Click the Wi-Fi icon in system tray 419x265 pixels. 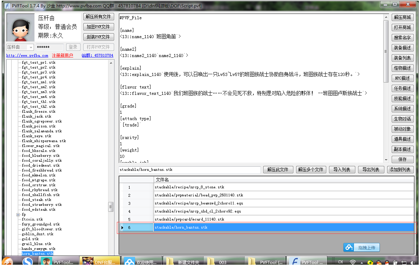(353, 262)
